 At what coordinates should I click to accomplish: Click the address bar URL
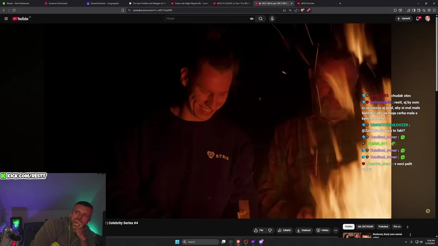click(x=152, y=10)
